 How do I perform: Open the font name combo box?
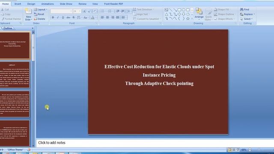point(61,12)
